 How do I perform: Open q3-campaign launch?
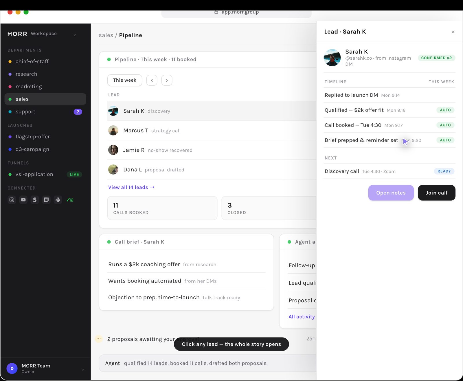pyautogui.click(x=45, y=149)
